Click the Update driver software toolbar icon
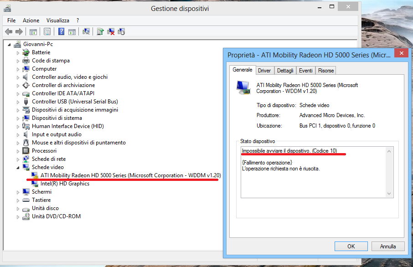 [100, 31]
